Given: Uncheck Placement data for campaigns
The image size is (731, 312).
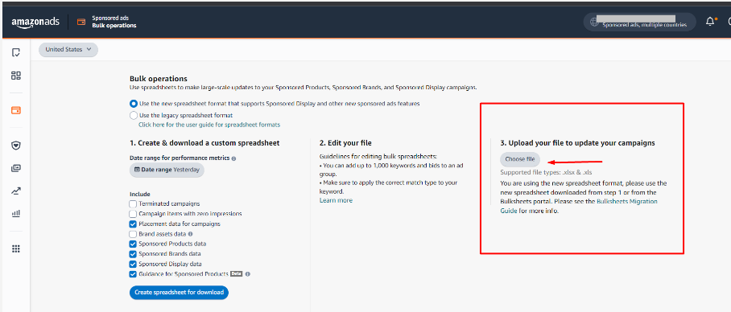Looking at the screenshot, I should [133, 224].
